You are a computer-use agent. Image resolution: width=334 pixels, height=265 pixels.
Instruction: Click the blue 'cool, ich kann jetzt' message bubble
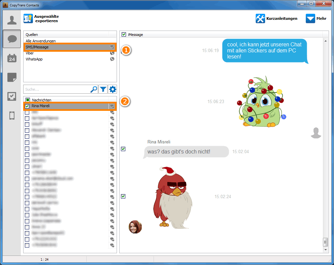click(x=265, y=51)
